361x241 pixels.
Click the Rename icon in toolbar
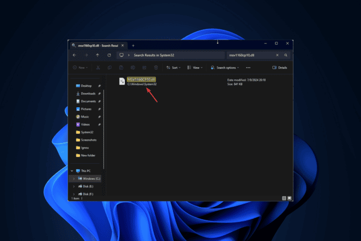click(133, 68)
